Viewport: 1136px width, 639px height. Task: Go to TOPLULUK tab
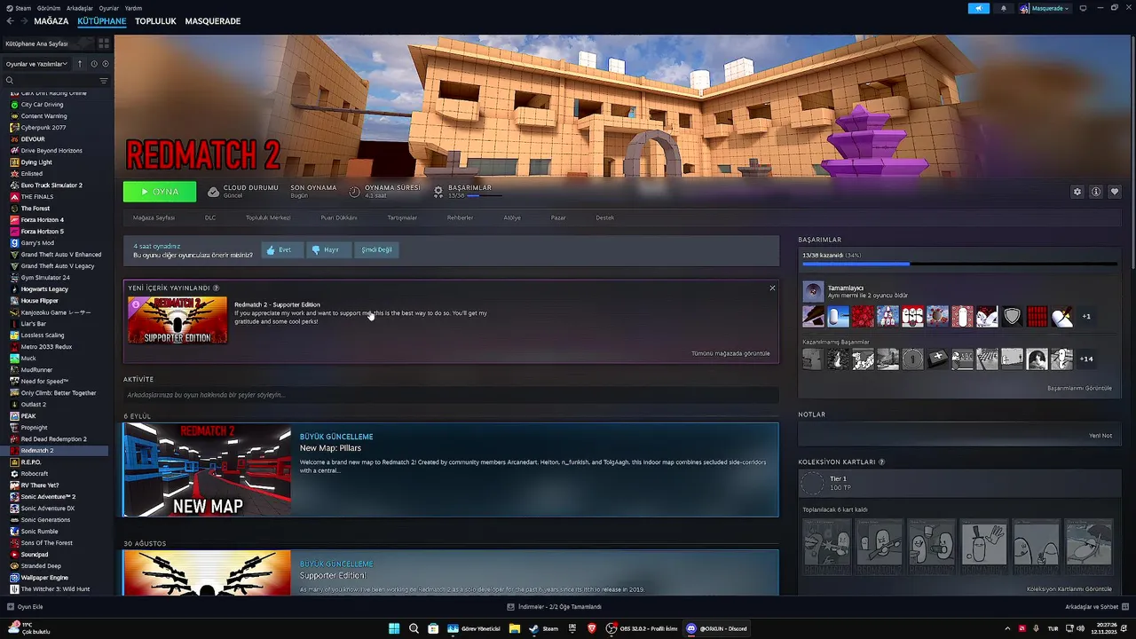[x=155, y=21]
